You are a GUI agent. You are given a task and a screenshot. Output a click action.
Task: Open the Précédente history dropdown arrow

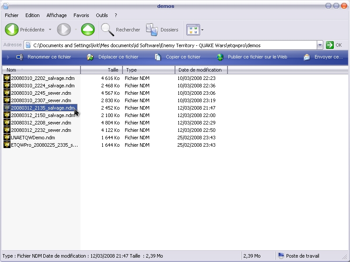coord(50,30)
